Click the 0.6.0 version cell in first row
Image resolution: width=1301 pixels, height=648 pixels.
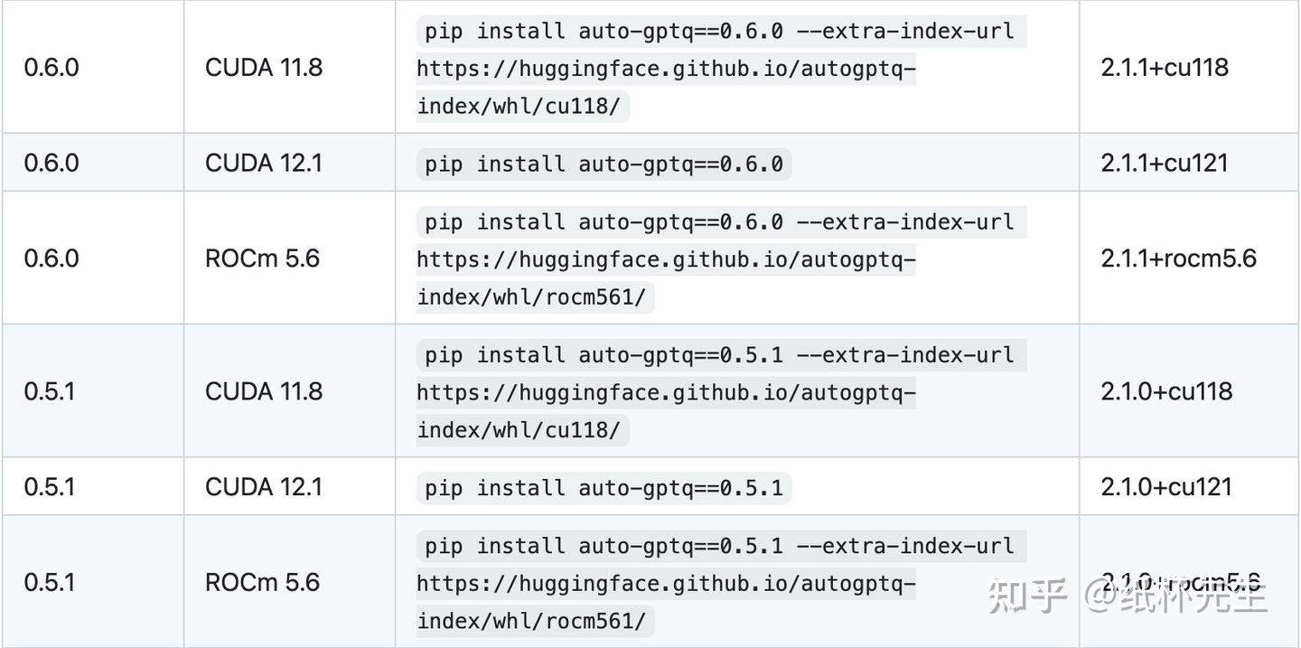tap(51, 68)
